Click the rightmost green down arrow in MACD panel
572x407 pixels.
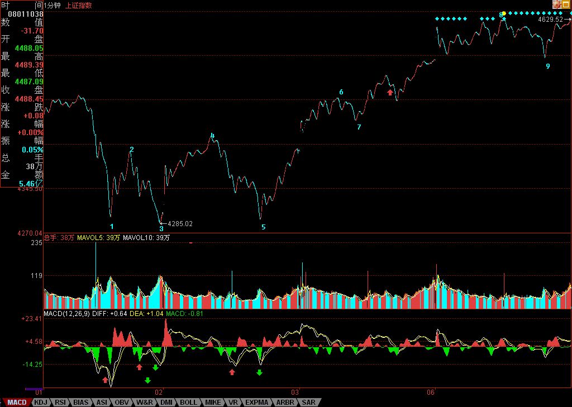[x=260, y=372]
